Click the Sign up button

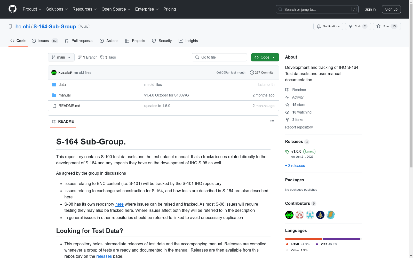[391, 9]
